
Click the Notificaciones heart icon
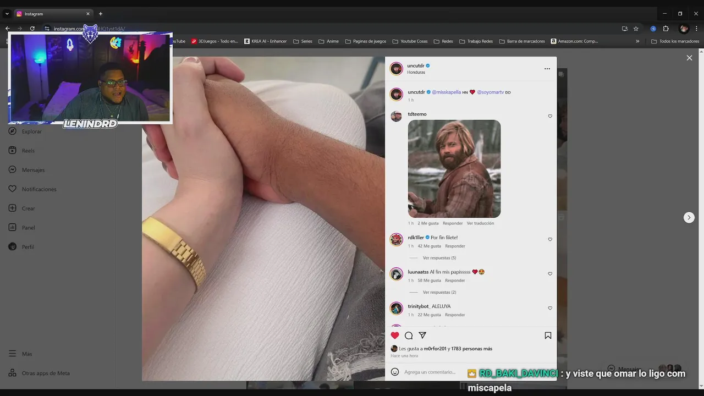pyautogui.click(x=12, y=189)
